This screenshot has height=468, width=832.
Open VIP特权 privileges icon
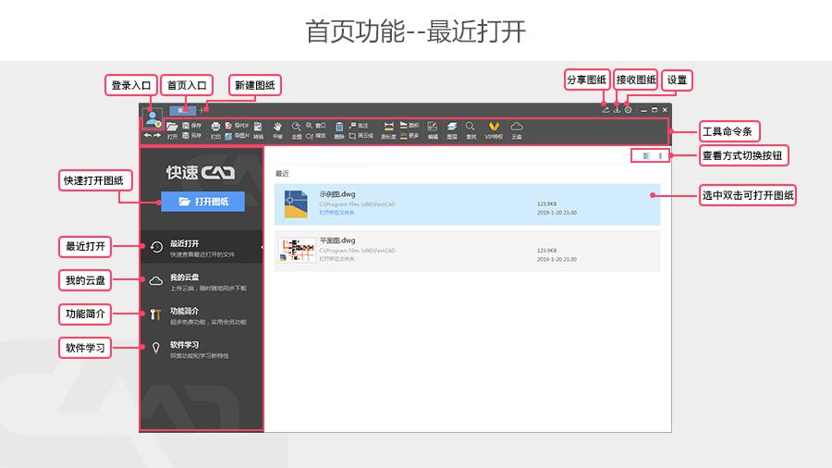494,129
